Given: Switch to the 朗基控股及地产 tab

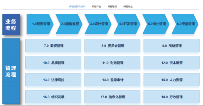Looking at the screenshot, I should click(x=77, y=6).
